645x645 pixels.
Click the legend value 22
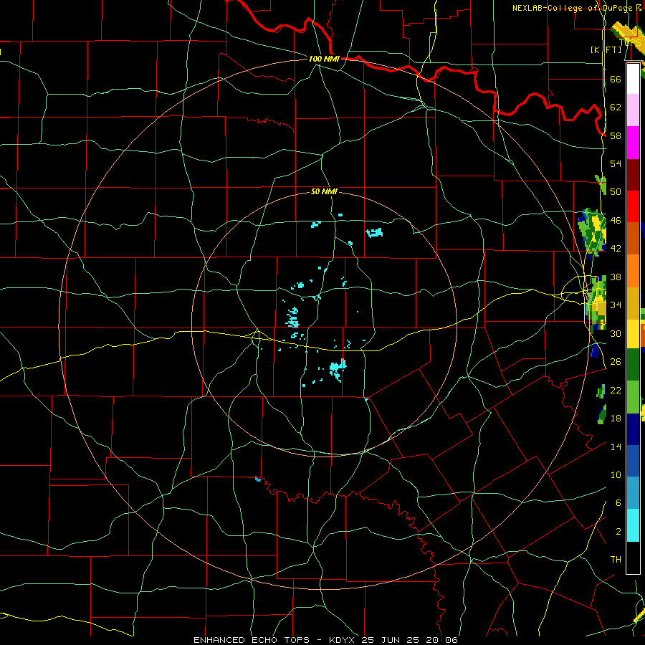[616, 390]
